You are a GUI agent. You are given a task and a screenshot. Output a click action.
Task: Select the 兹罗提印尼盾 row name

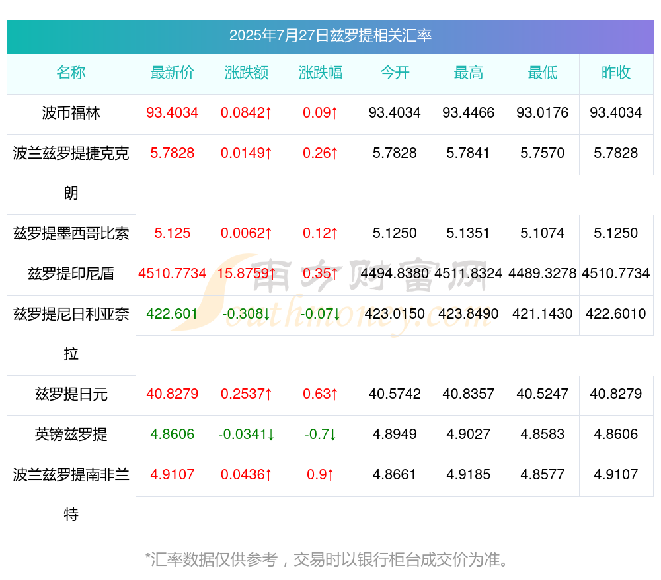click(x=71, y=274)
